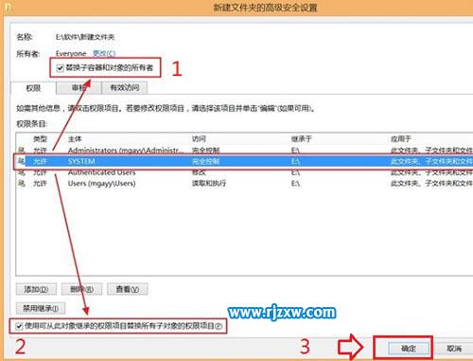Click user icon beside SYSTEM row
This screenshot has height=361, width=473.
22,161
